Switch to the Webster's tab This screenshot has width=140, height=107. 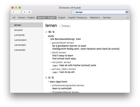click(95, 18)
